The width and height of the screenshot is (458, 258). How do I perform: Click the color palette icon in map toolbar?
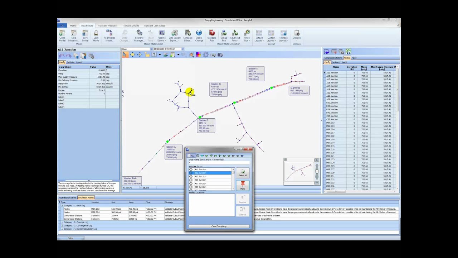click(198, 54)
